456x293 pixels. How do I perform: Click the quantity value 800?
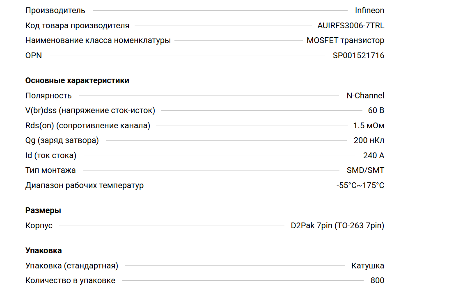point(377,281)
